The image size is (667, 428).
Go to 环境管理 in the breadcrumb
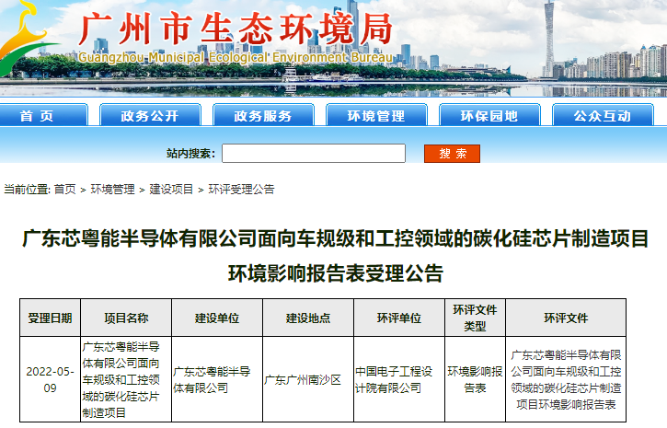pos(113,189)
